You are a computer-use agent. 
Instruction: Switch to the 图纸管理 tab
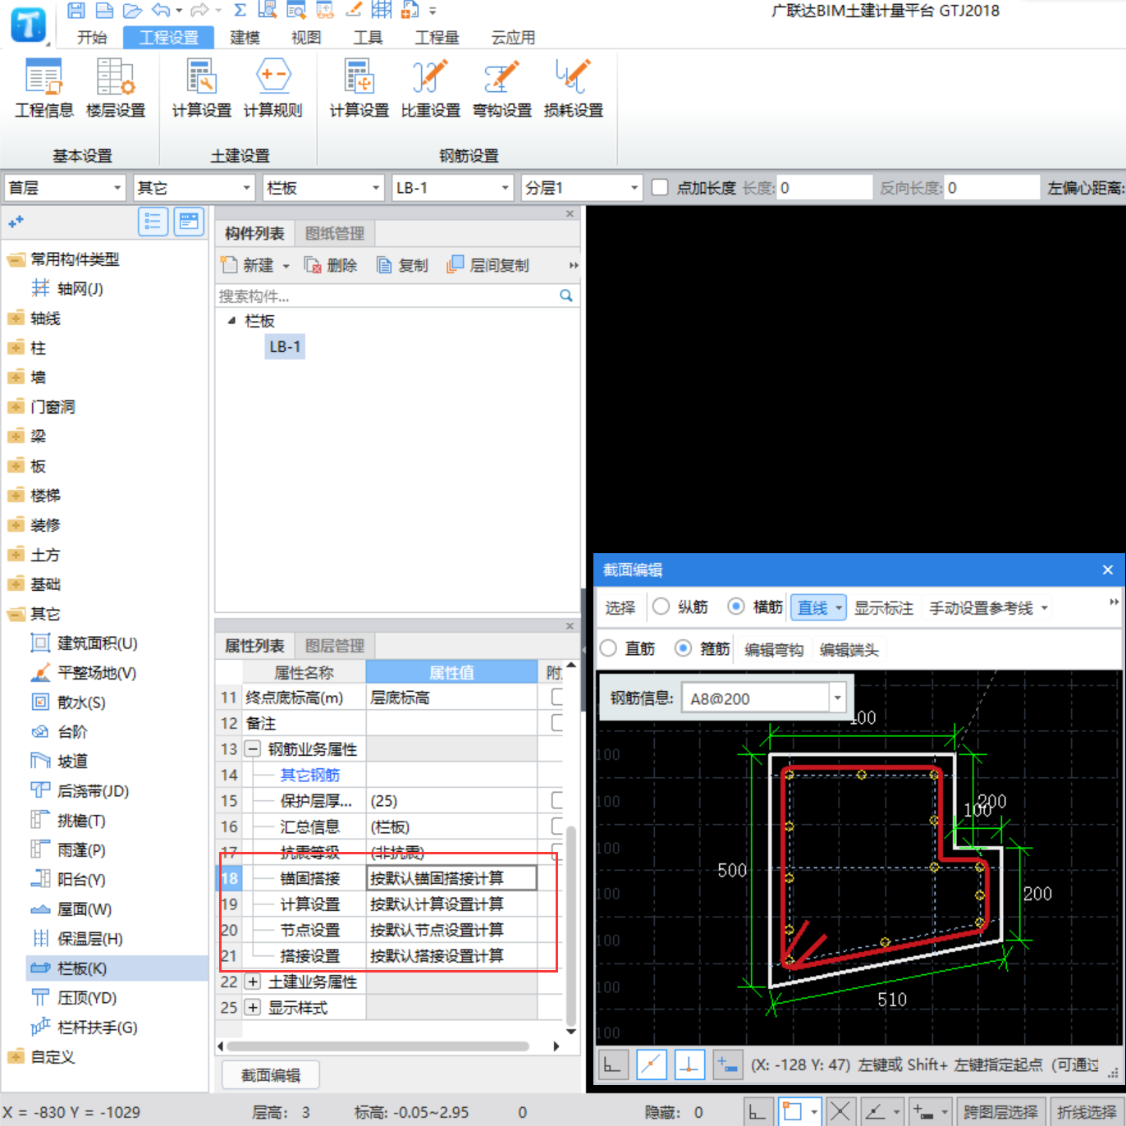(335, 234)
